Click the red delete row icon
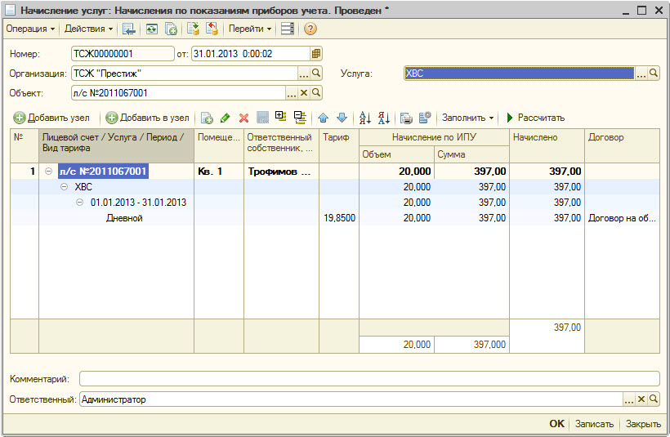This screenshot has height=437, width=670. pyautogui.click(x=243, y=118)
